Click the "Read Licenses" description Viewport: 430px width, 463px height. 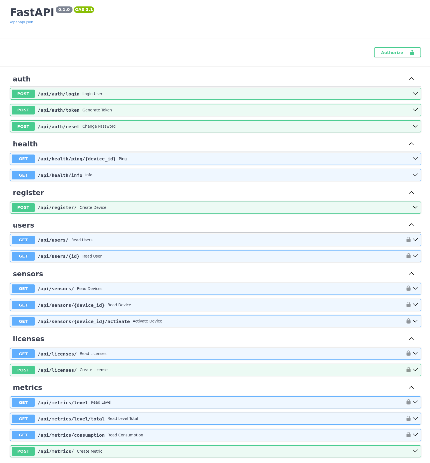pos(93,354)
